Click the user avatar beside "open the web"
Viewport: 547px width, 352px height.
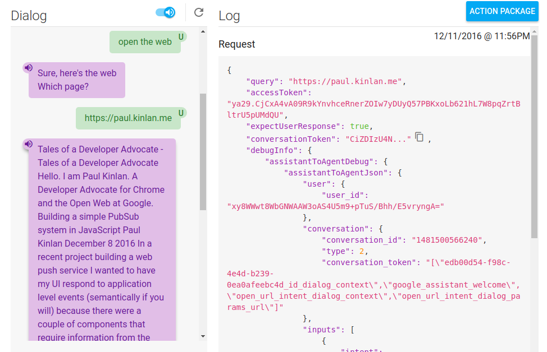[181, 37]
